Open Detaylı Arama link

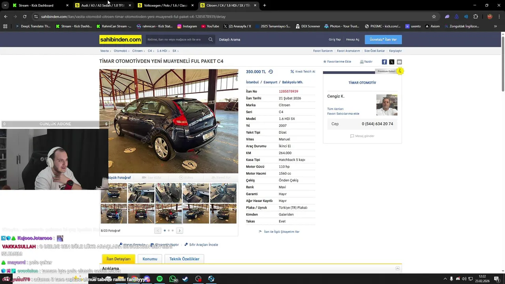click(230, 39)
